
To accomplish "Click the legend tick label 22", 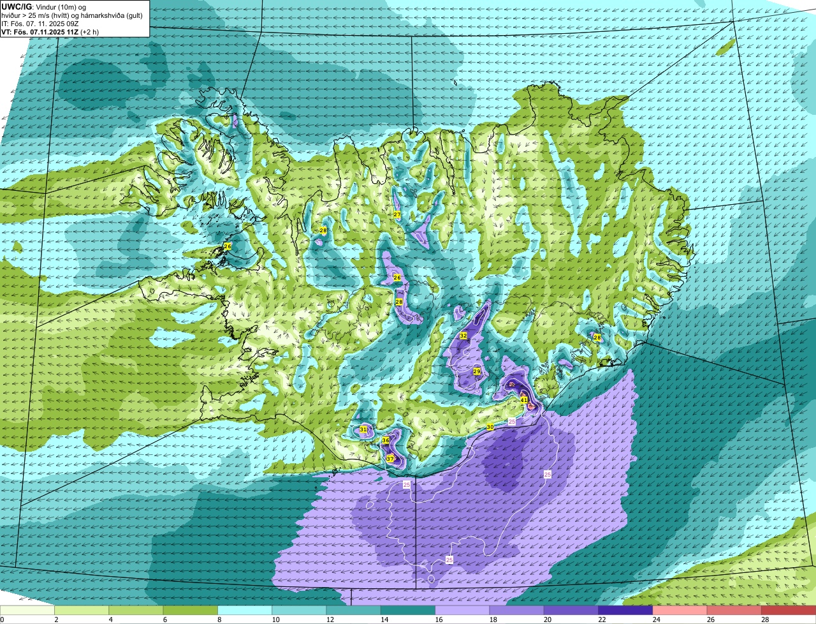I will (603, 620).
